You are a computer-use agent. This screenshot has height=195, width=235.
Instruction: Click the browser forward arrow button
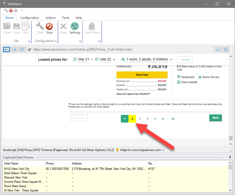click(x=14, y=50)
